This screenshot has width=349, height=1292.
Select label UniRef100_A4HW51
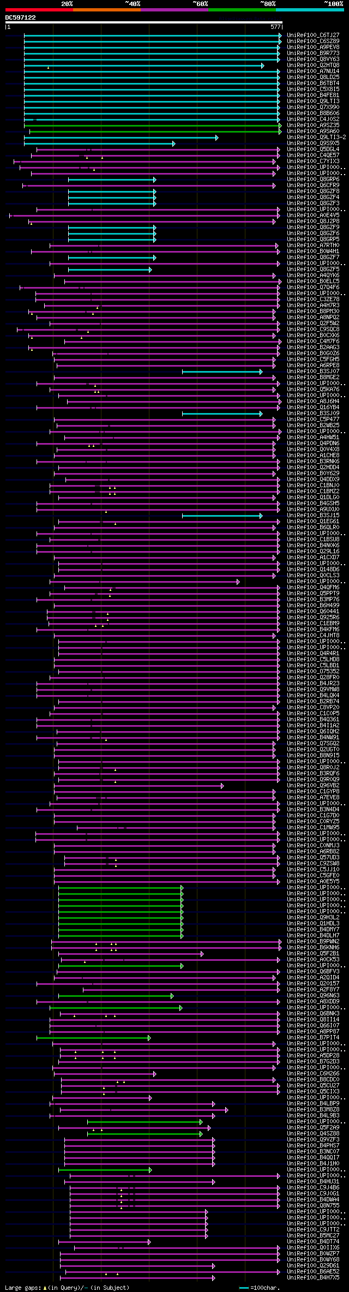point(313,437)
